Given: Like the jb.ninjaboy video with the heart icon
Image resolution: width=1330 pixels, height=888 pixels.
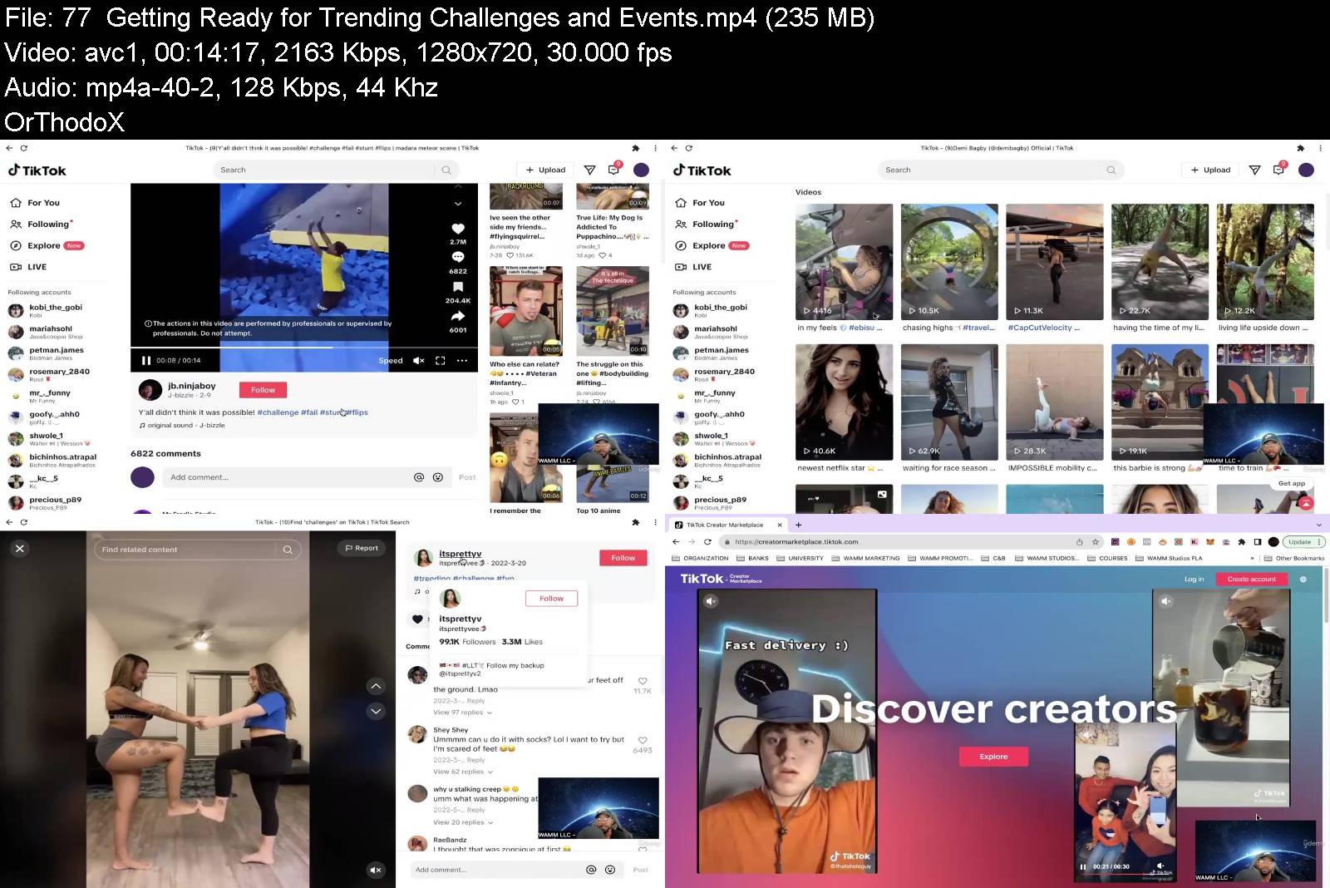Looking at the screenshot, I should [x=458, y=228].
